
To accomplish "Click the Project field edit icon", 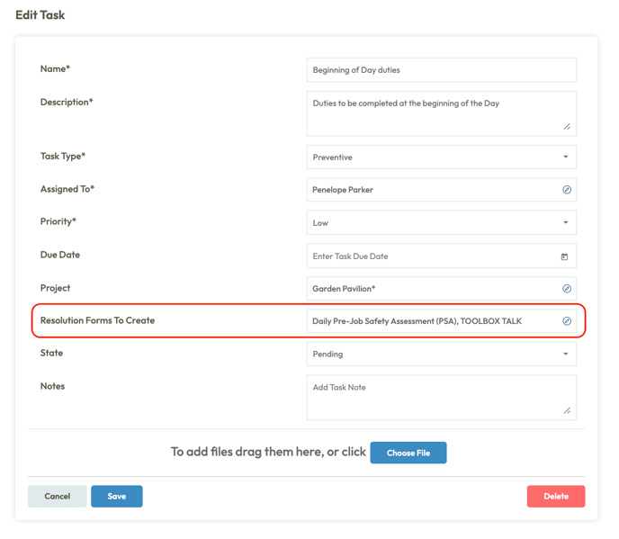I will (567, 289).
